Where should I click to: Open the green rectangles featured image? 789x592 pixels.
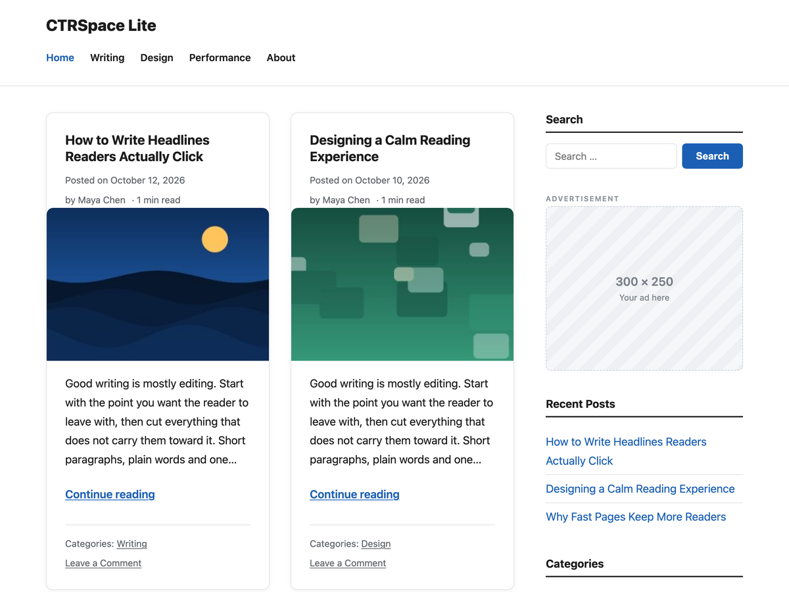pyautogui.click(x=402, y=284)
